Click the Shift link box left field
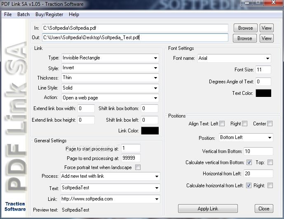This screenshot has height=219, width=284. point(150,120)
